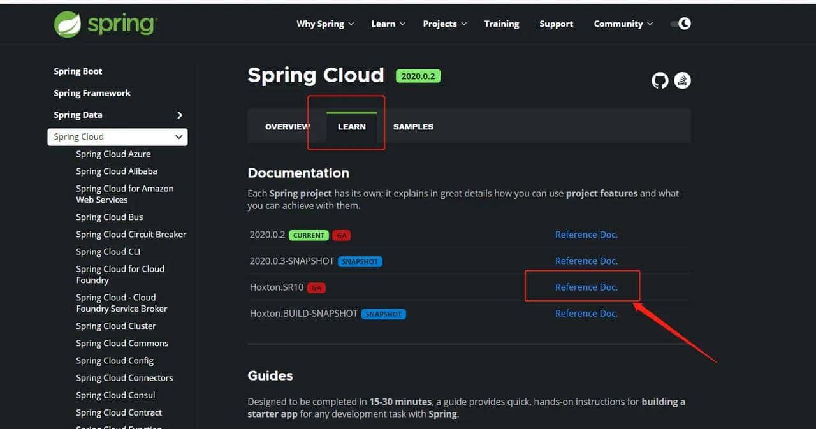The image size is (816, 429).
Task: Open Reference Doc for Hoxton.SR10
Action: [x=586, y=287]
